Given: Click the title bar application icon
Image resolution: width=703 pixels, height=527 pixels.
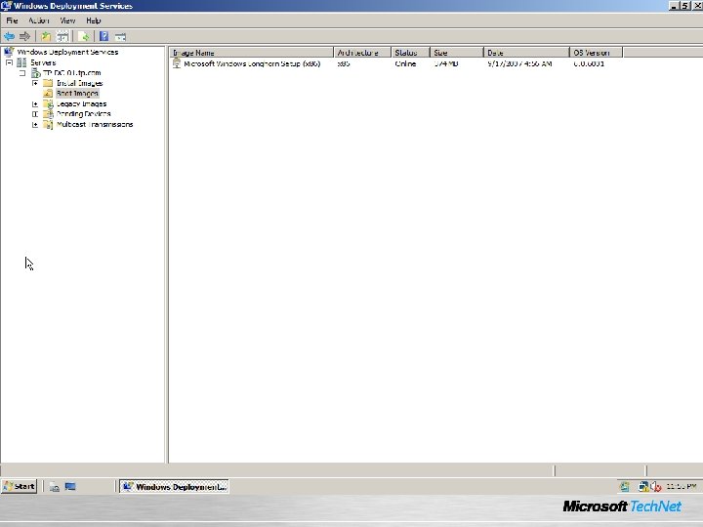Looking at the screenshot, I should tap(6, 6).
